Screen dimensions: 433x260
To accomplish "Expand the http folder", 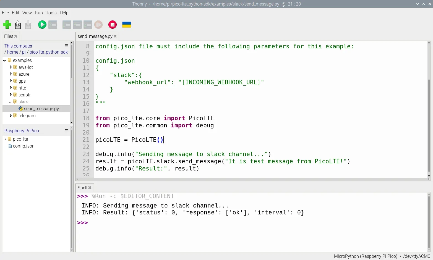I will point(11,88).
